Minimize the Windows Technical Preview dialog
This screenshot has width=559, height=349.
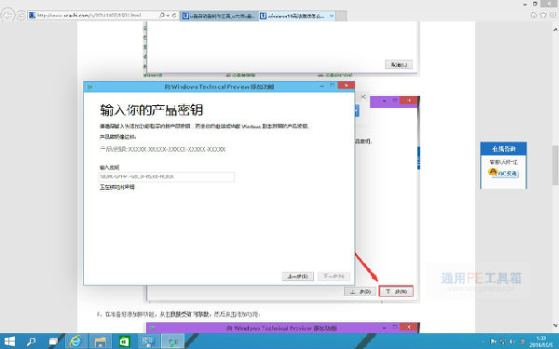pyautogui.click(x=322, y=86)
